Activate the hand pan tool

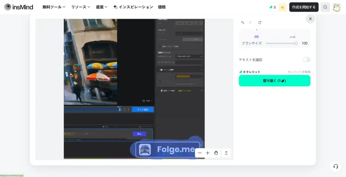(x=216, y=153)
